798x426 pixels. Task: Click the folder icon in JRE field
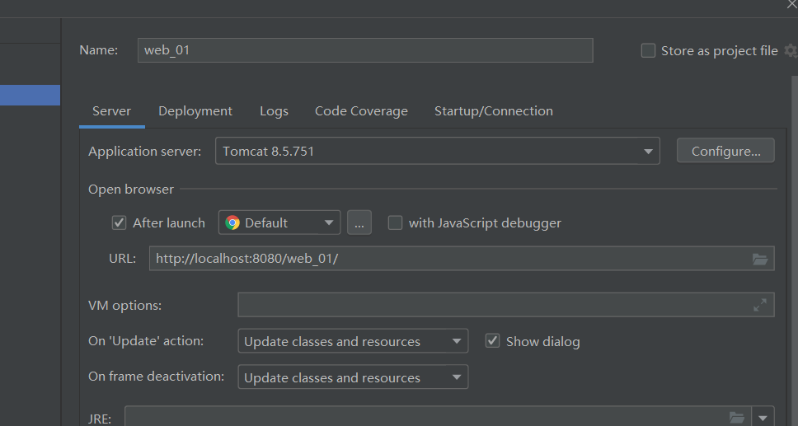pos(736,417)
